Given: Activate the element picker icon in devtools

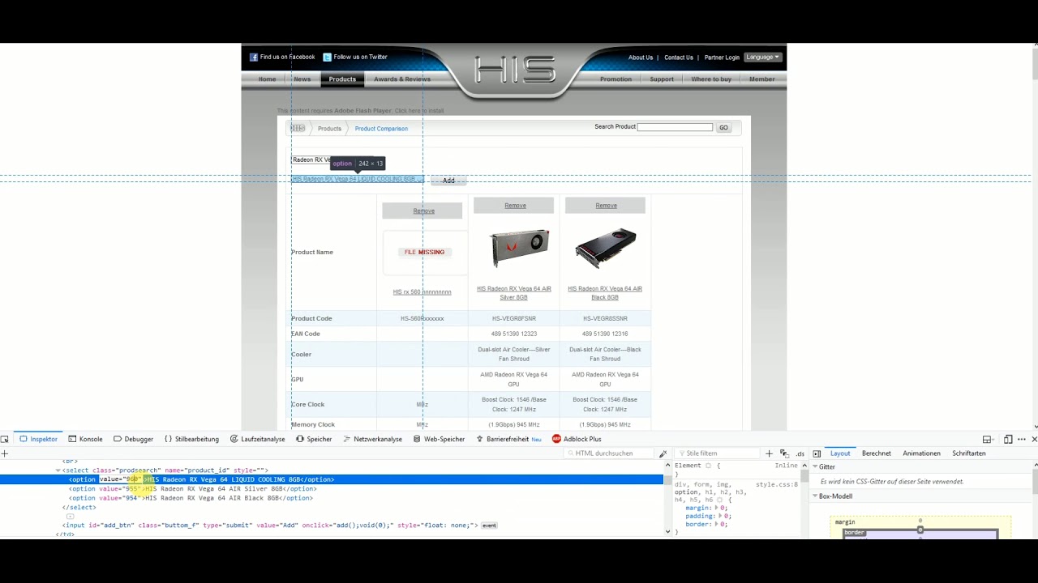Looking at the screenshot, I should click(x=5, y=439).
